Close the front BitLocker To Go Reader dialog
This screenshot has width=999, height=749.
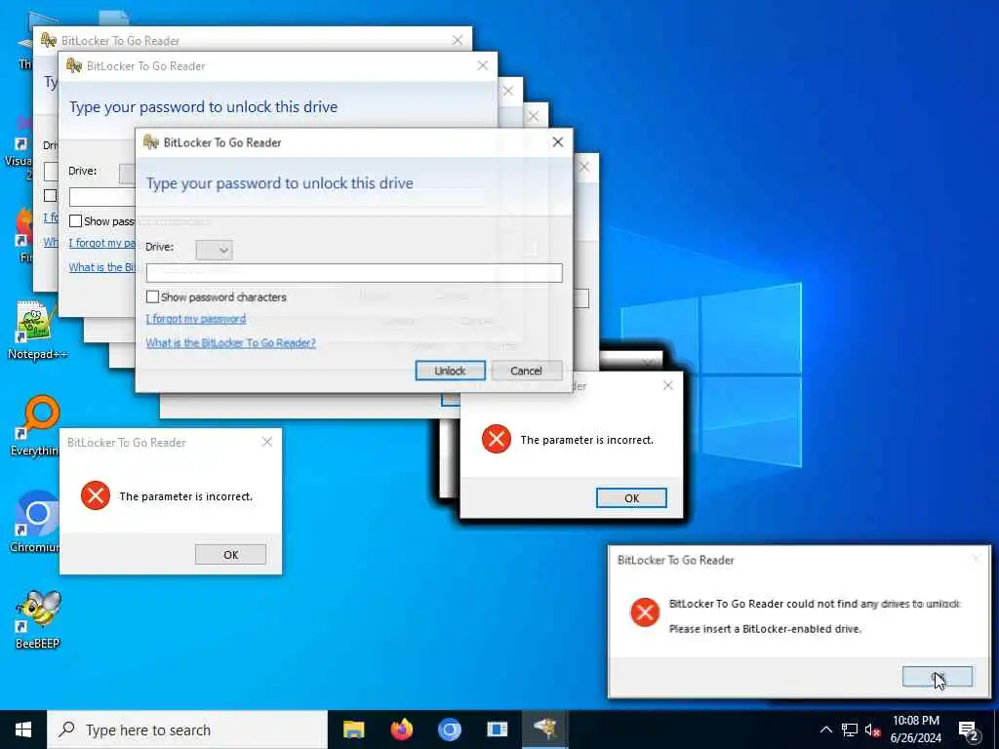click(557, 142)
